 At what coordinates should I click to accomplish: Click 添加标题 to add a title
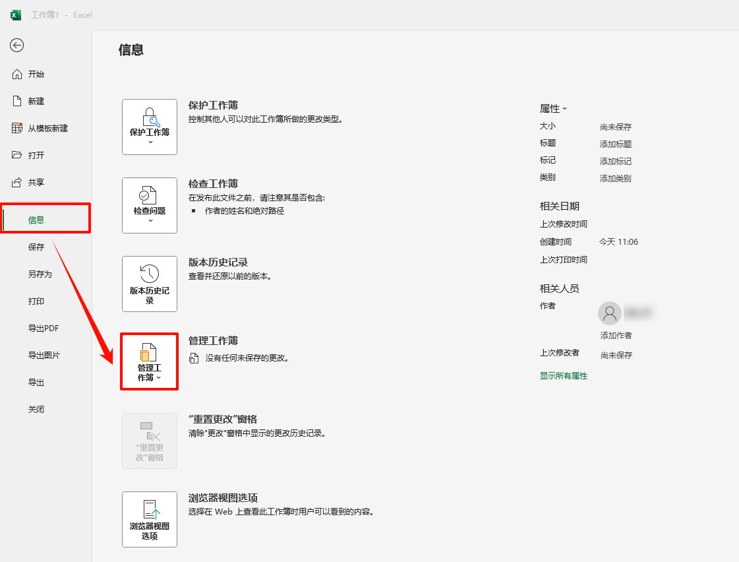point(615,143)
